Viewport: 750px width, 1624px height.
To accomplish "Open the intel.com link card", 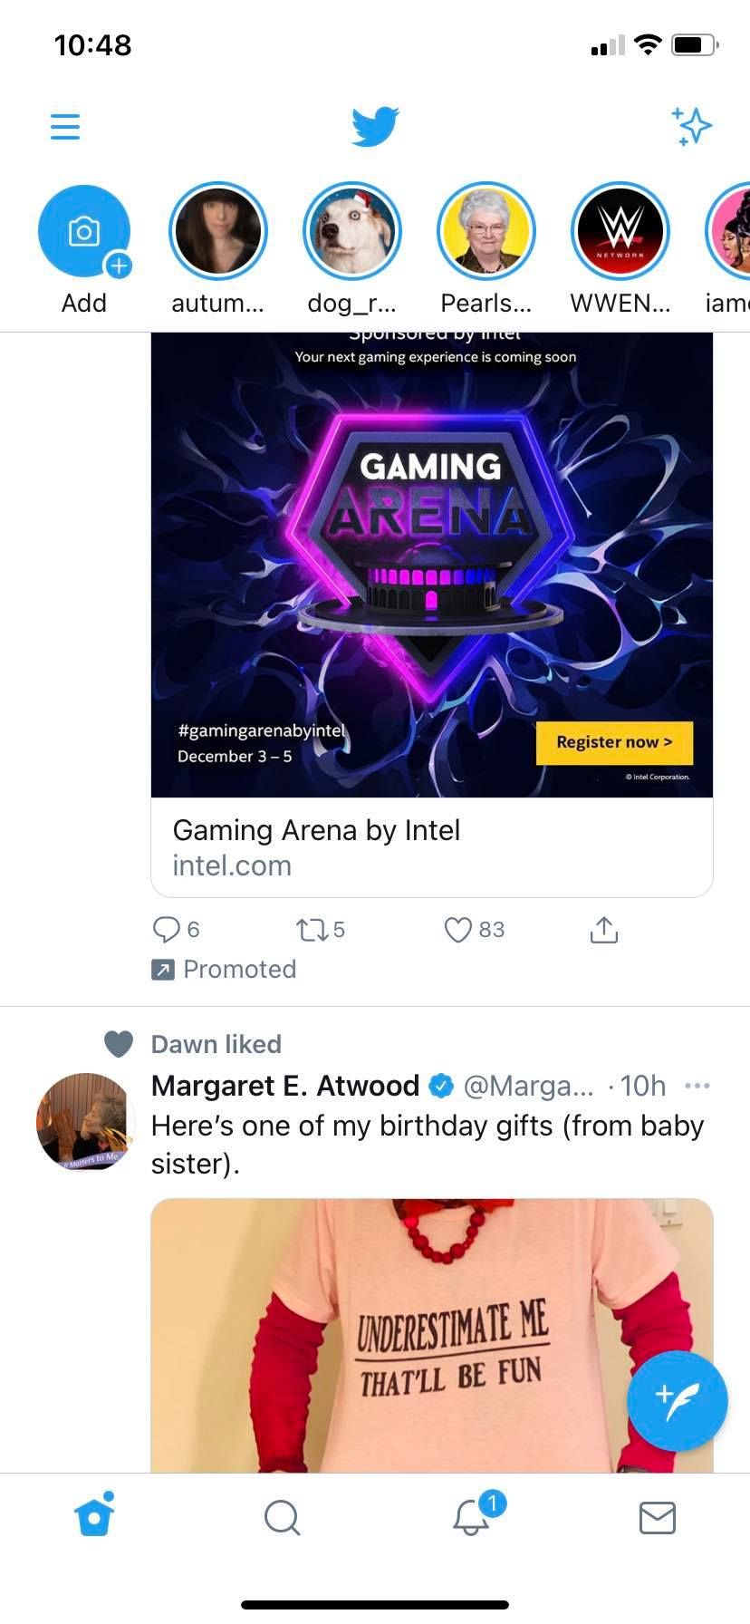I will (x=431, y=846).
